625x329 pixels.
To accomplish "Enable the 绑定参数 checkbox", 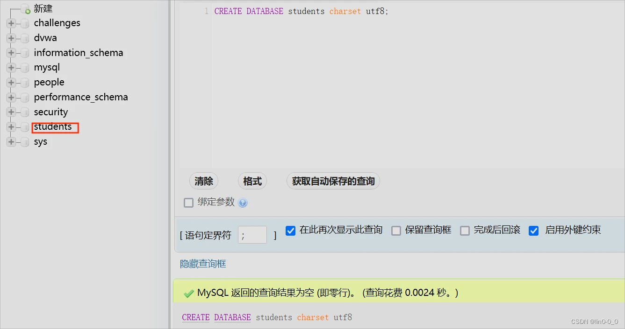I will click(188, 203).
